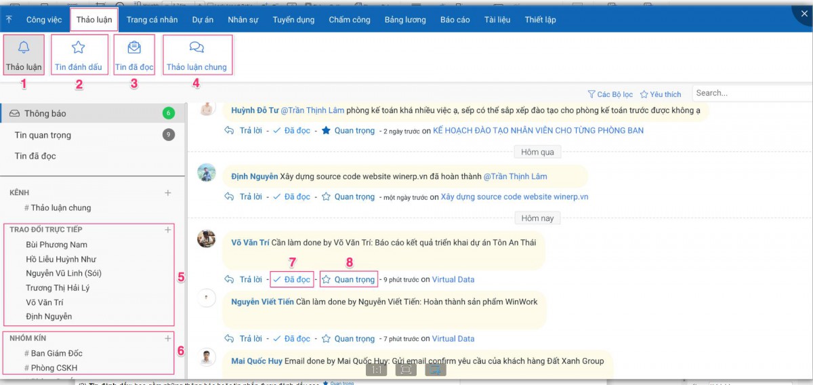Select Thông báo in sidebar
This screenshot has height=385, width=813.
pos(92,113)
